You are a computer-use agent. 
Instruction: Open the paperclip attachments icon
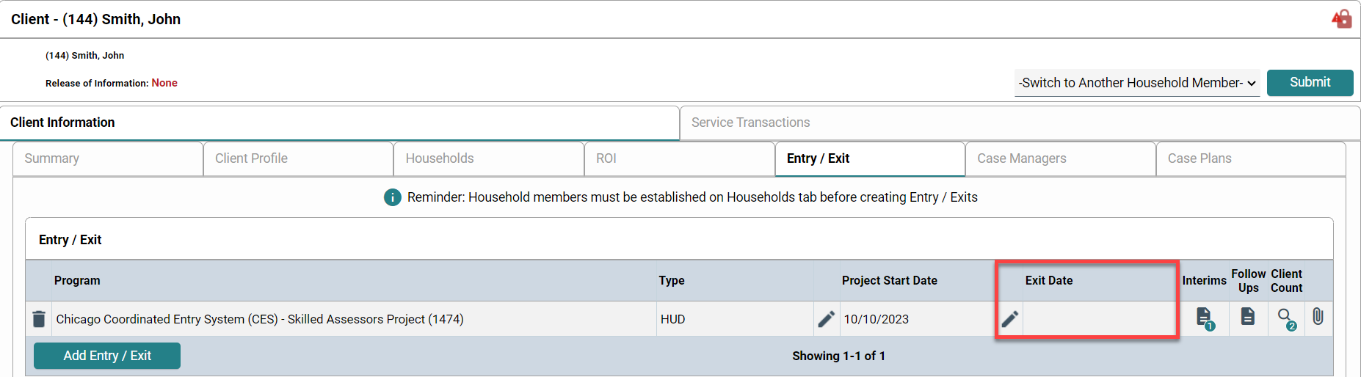1318,317
